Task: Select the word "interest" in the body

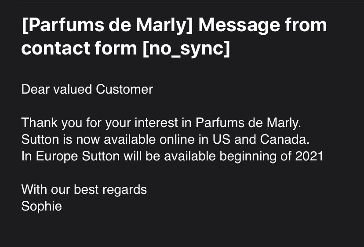Action: pos(156,123)
